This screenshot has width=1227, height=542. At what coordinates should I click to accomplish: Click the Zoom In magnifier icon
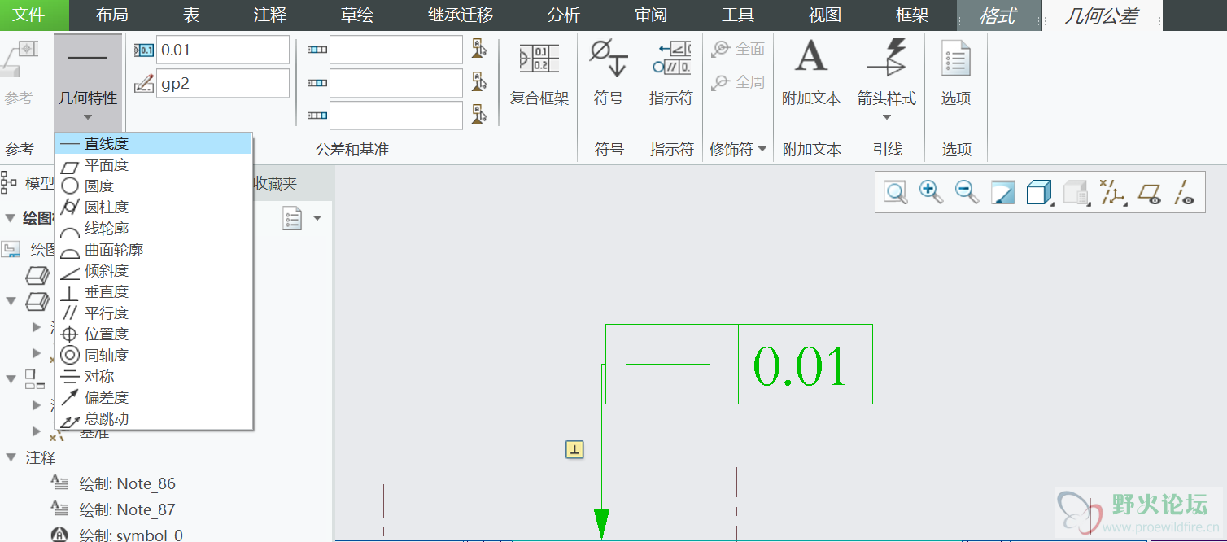pyautogui.click(x=931, y=193)
